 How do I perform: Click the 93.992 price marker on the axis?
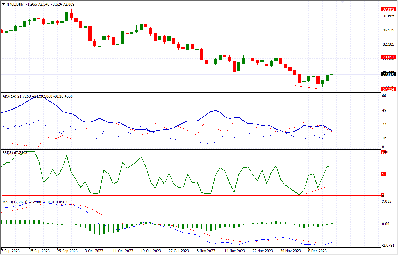tap(388, 10)
